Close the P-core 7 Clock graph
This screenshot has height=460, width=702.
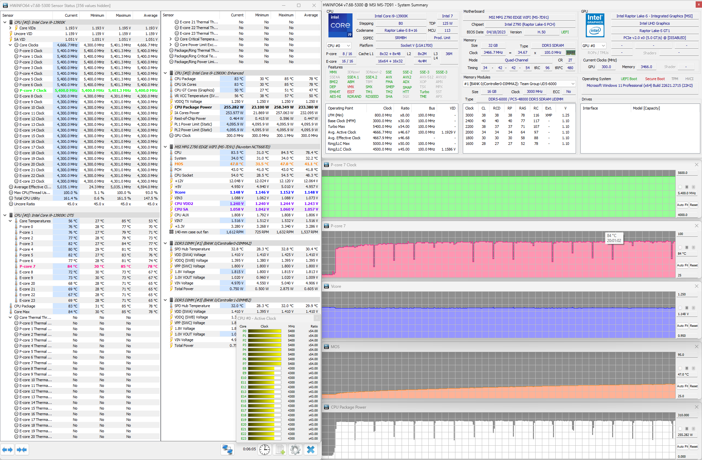tap(697, 165)
